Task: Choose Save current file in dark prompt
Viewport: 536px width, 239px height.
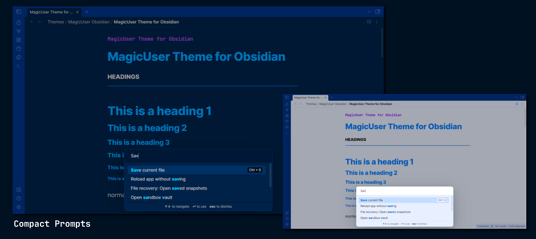Action: coord(197,170)
